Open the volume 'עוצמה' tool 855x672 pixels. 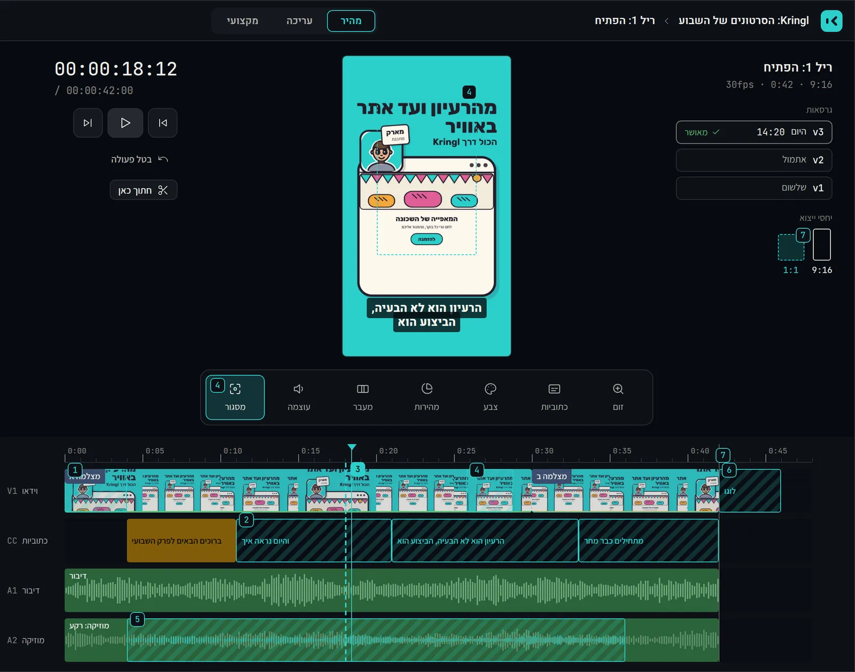pyautogui.click(x=299, y=397)
